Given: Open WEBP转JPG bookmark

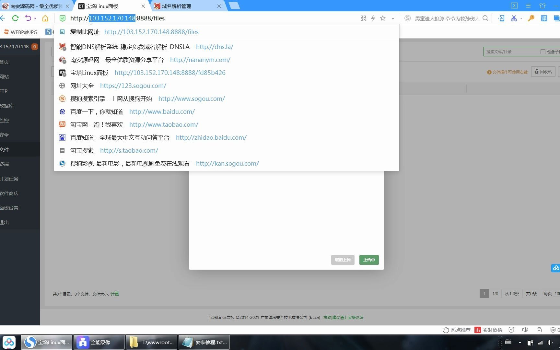Looking at the screenshot, I should (x=20, y=32).
